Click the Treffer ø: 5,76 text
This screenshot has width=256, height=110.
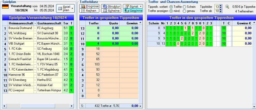tap(110, 106)
